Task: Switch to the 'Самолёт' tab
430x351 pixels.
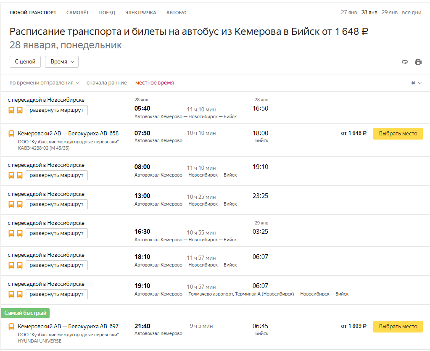Action: pos(77,13)
